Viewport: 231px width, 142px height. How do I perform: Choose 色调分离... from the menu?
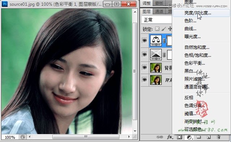[x=195, y=105]
